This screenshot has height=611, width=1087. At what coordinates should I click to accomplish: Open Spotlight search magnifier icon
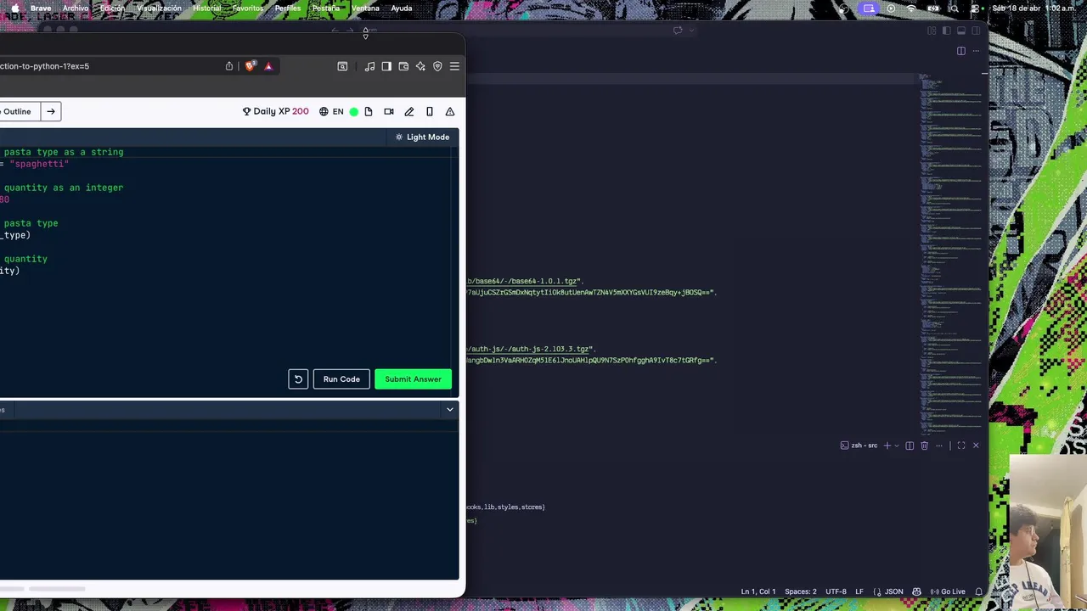(954, 8)
